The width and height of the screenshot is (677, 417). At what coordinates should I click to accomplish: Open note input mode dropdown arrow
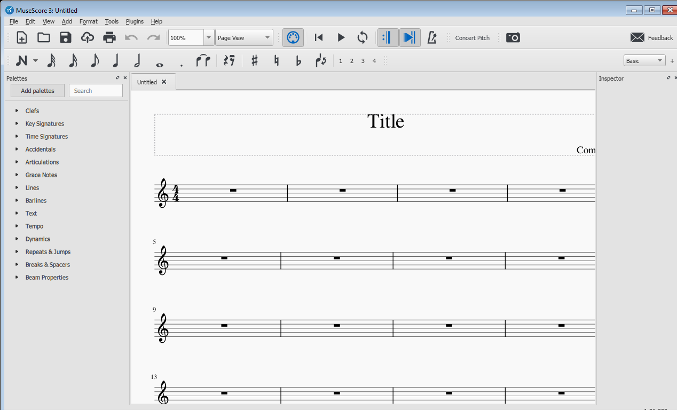[x=35, y=61]
